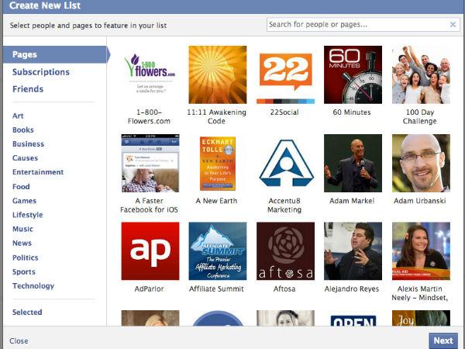Click the Search for people or pages field

tap(356, 25)
